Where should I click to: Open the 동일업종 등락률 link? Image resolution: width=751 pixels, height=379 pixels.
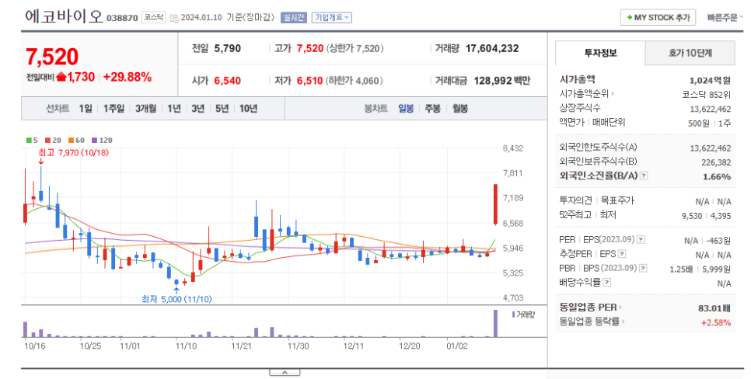pyautogui.click(x=592, y=322)
